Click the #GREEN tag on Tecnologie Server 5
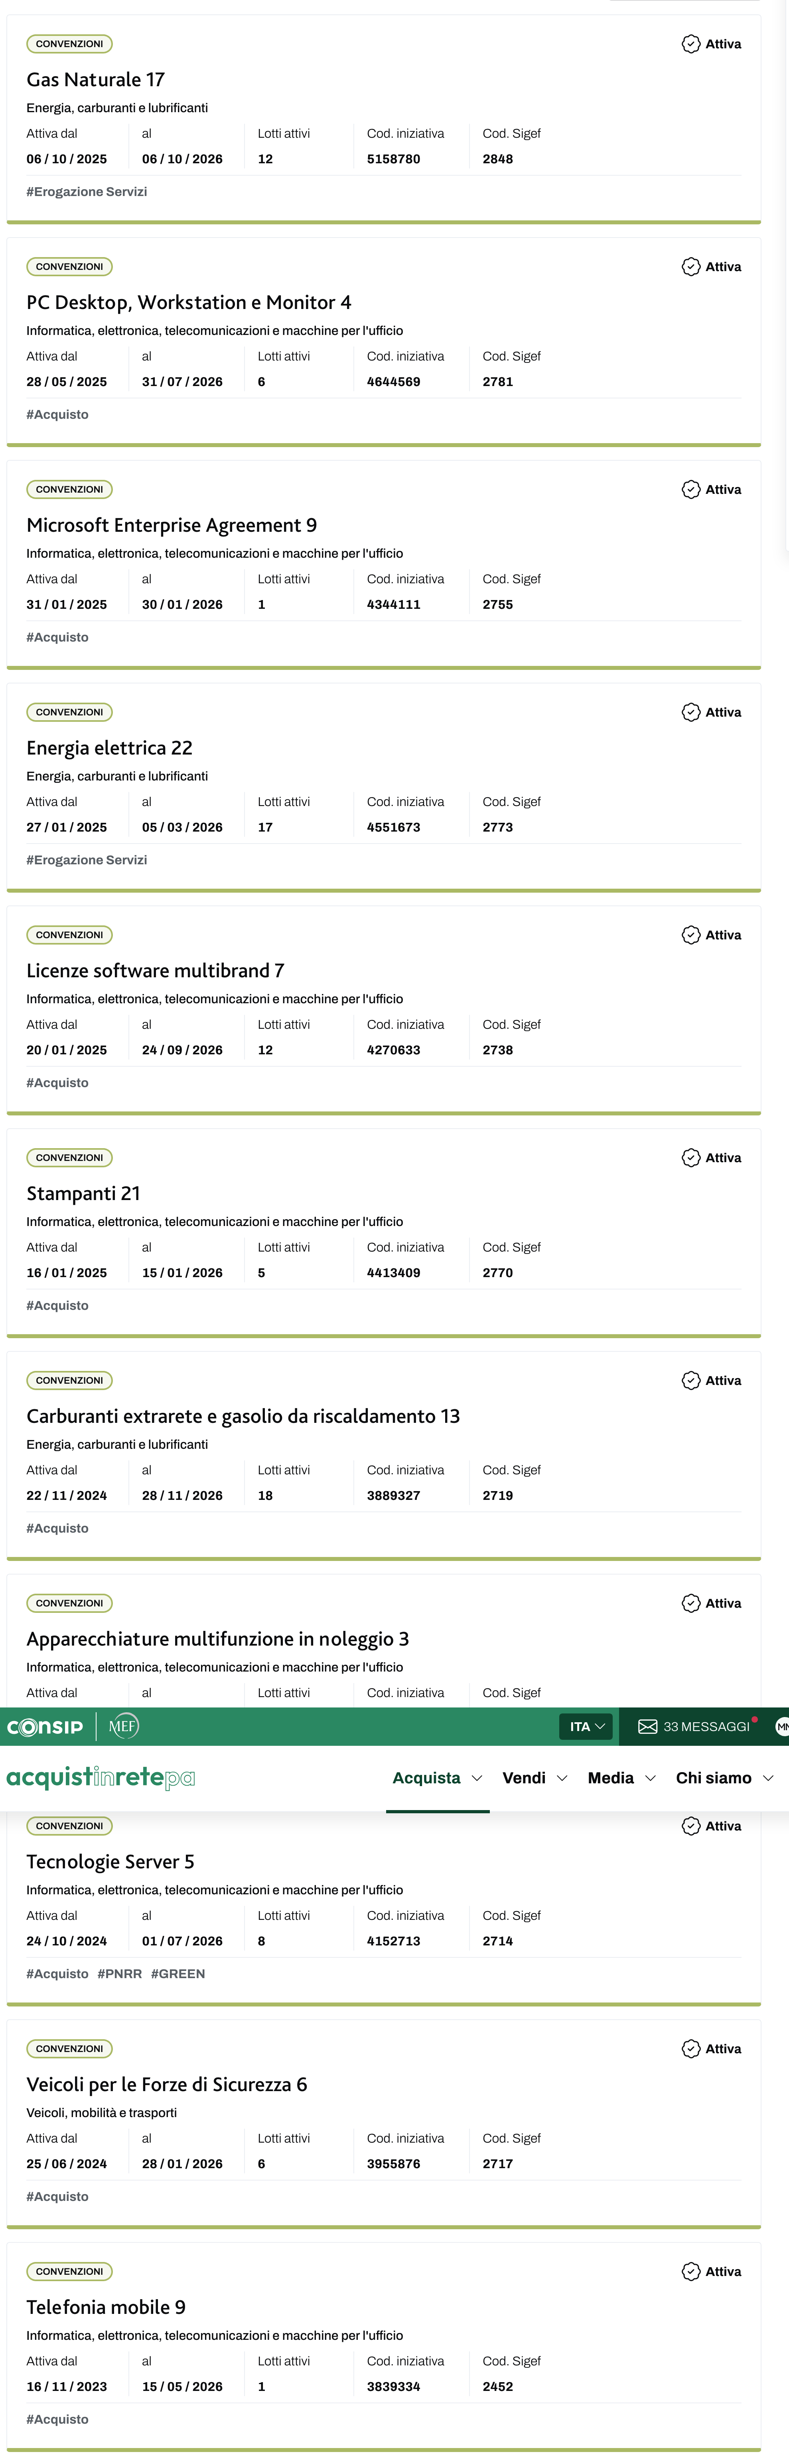The width and height of the screenshot is (789, 2460). tap(178, 1973)
